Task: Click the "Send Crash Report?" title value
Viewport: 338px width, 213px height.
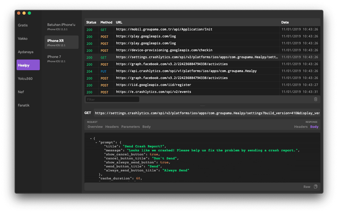Action: pos(144,146)
